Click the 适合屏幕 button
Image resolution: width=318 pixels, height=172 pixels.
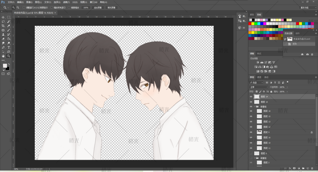(98, 8)
